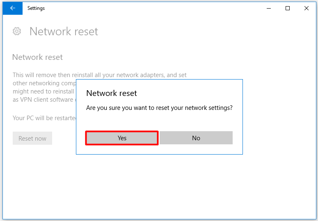
Task: Click the 'This will remove then reinstall' line
Action: 100,75
